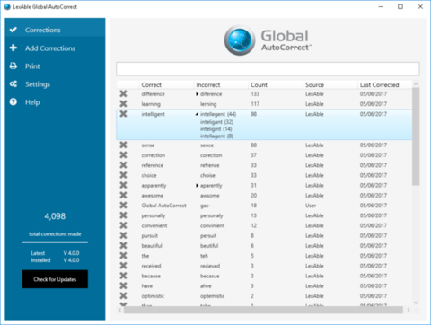Click the Check for Updates button
This screenshot has width=431, height=325.
[x=55, y=279]
